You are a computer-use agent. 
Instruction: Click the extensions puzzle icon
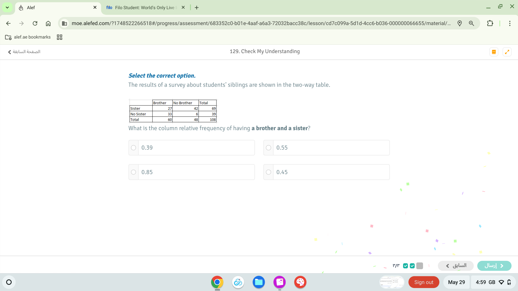click(490, 23)
